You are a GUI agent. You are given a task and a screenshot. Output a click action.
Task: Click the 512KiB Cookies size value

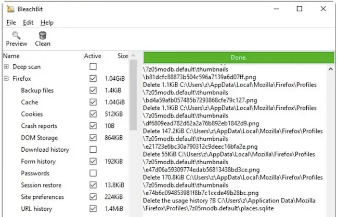[113, 114]
